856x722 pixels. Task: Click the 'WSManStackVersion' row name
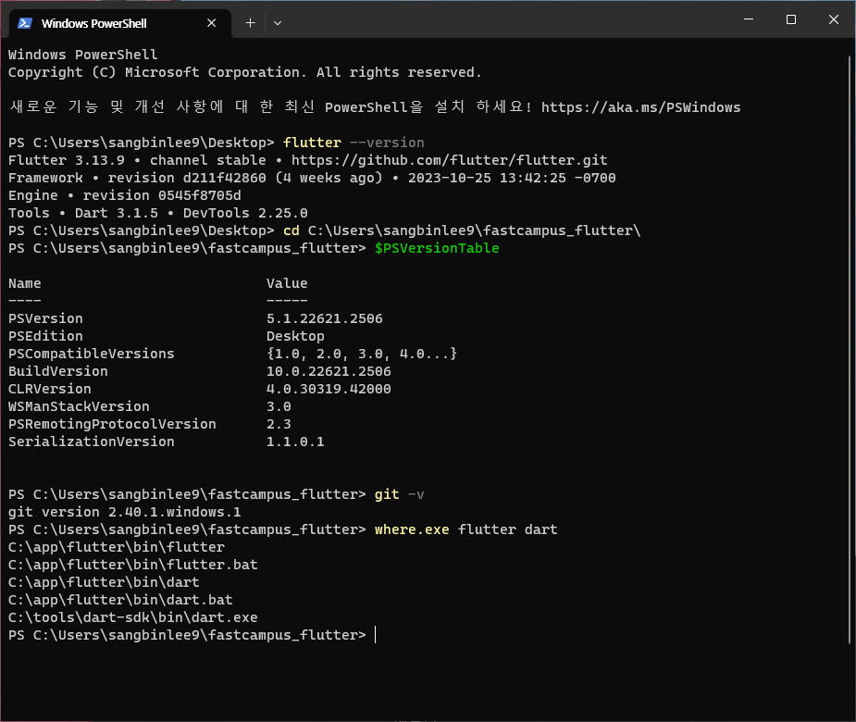[x=79, y=406]
